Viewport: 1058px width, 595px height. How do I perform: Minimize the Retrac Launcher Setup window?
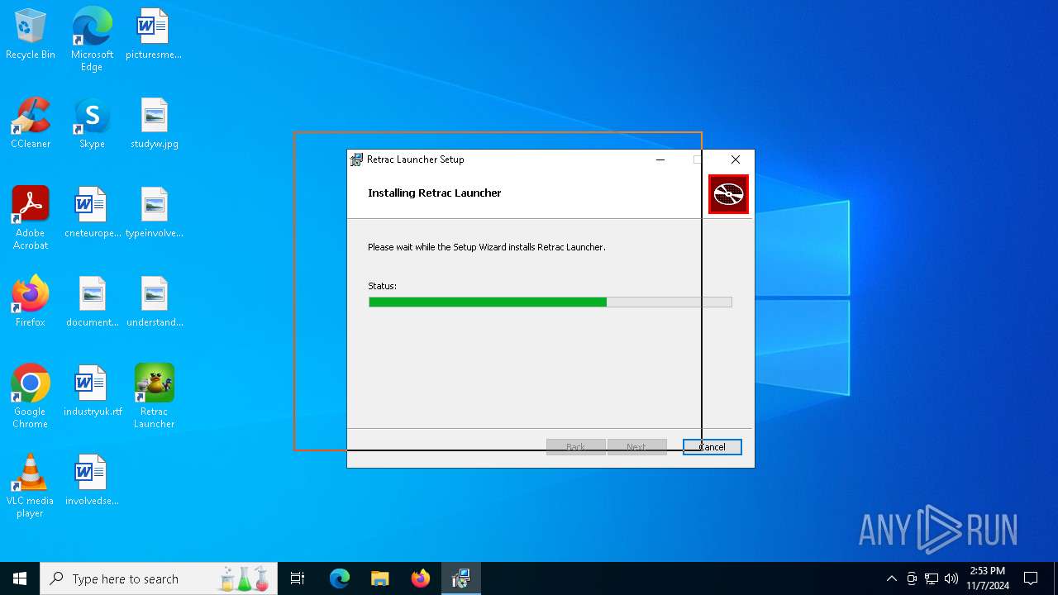tap(660, 159)
